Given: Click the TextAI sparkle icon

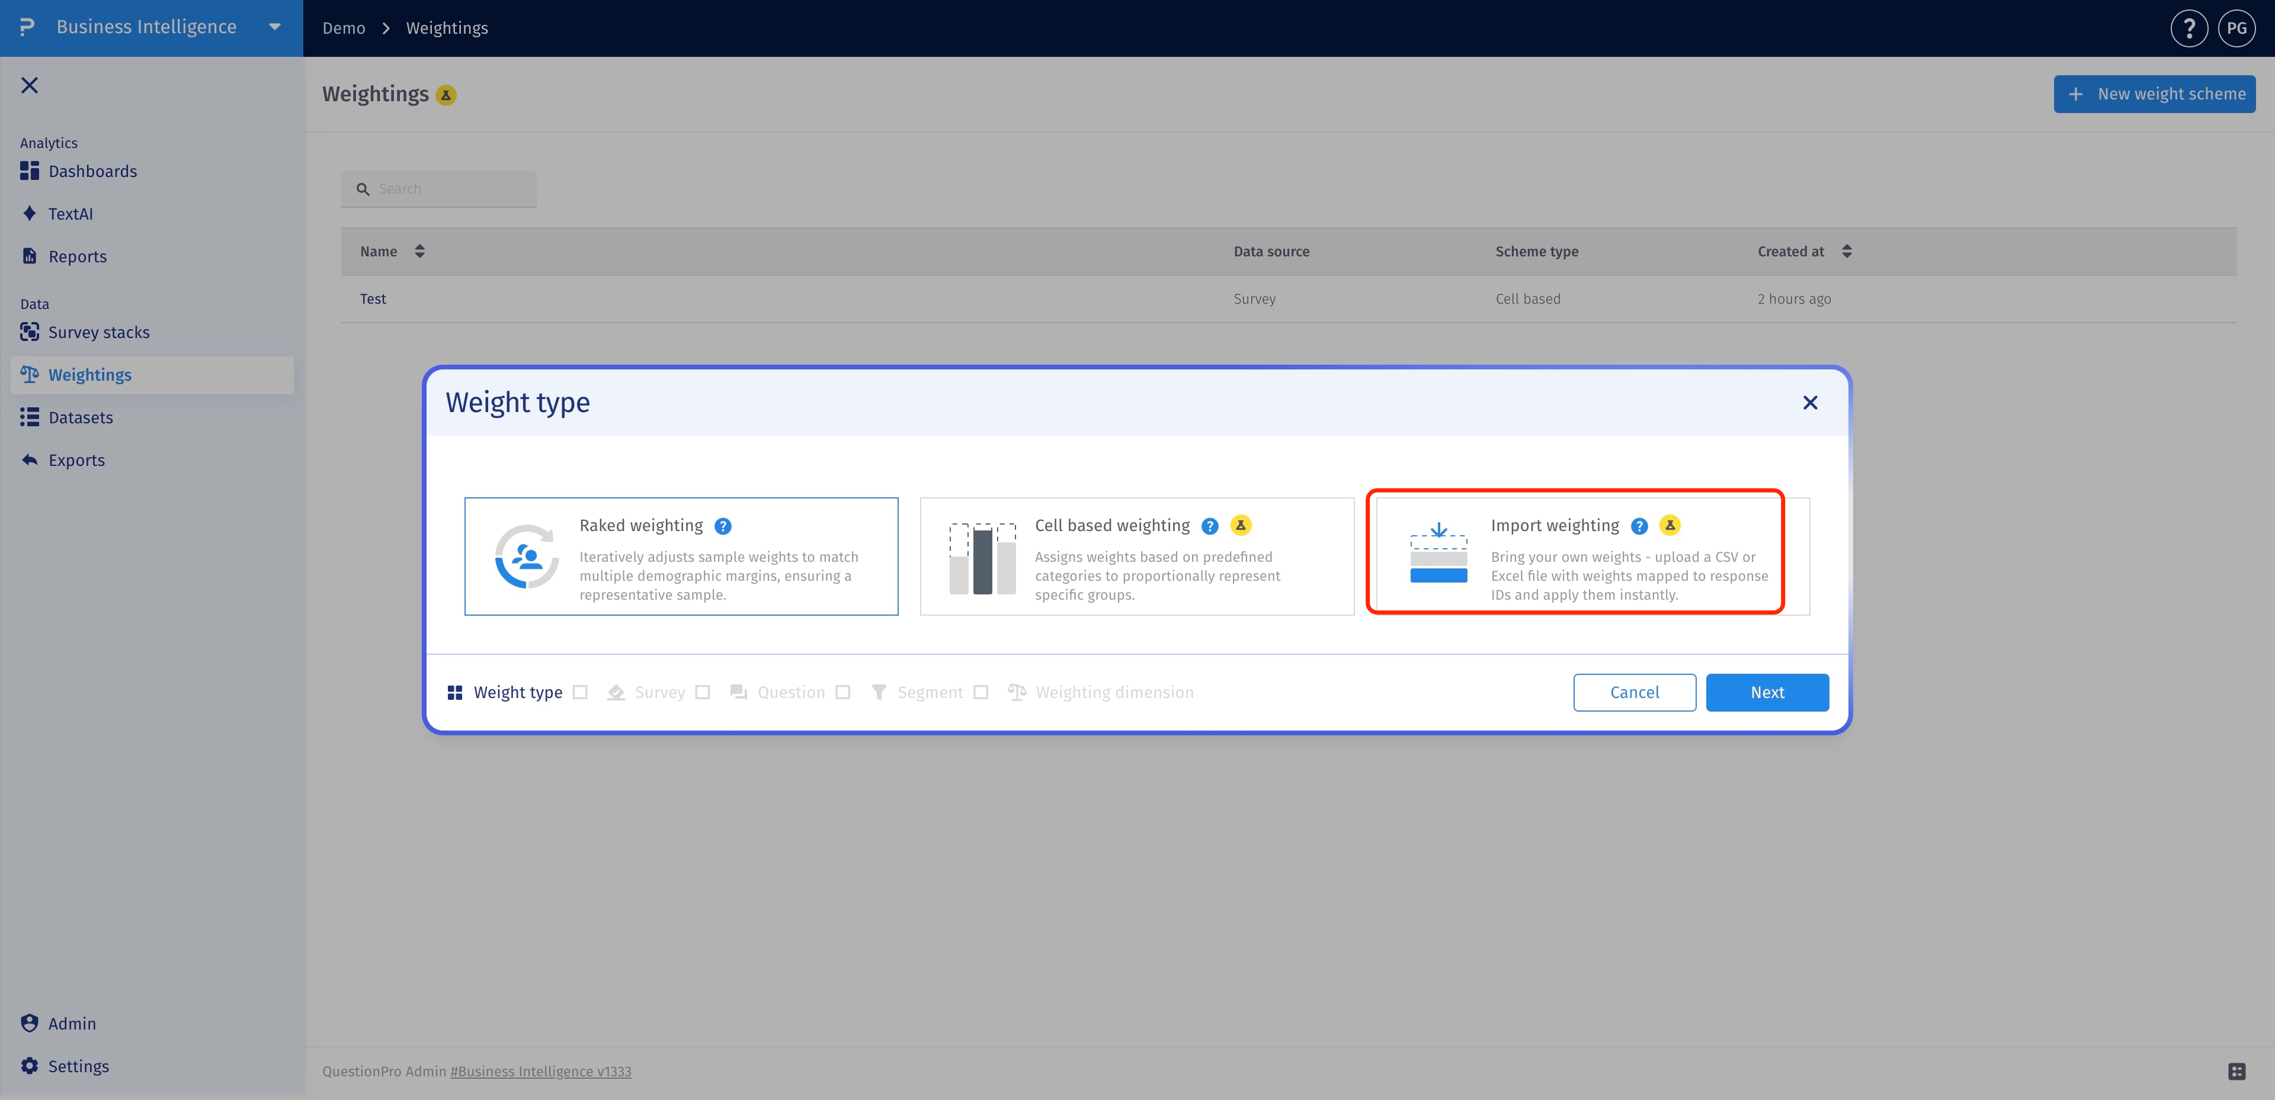Looking at the screenshot, I should [x=29, y=213].
